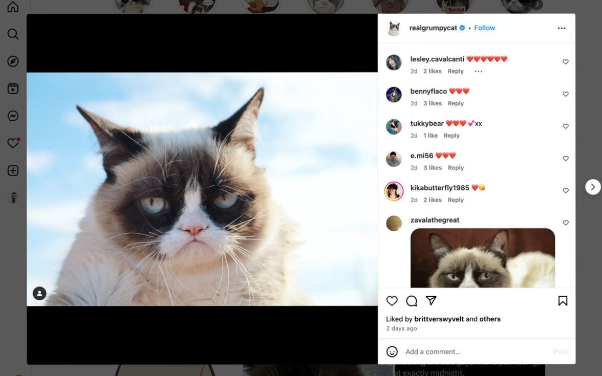Image resolution: width=602 pixels, height=376 pixels.
Task: Open kikabutterfly1985 username link
Action: (x=440, y=188)
